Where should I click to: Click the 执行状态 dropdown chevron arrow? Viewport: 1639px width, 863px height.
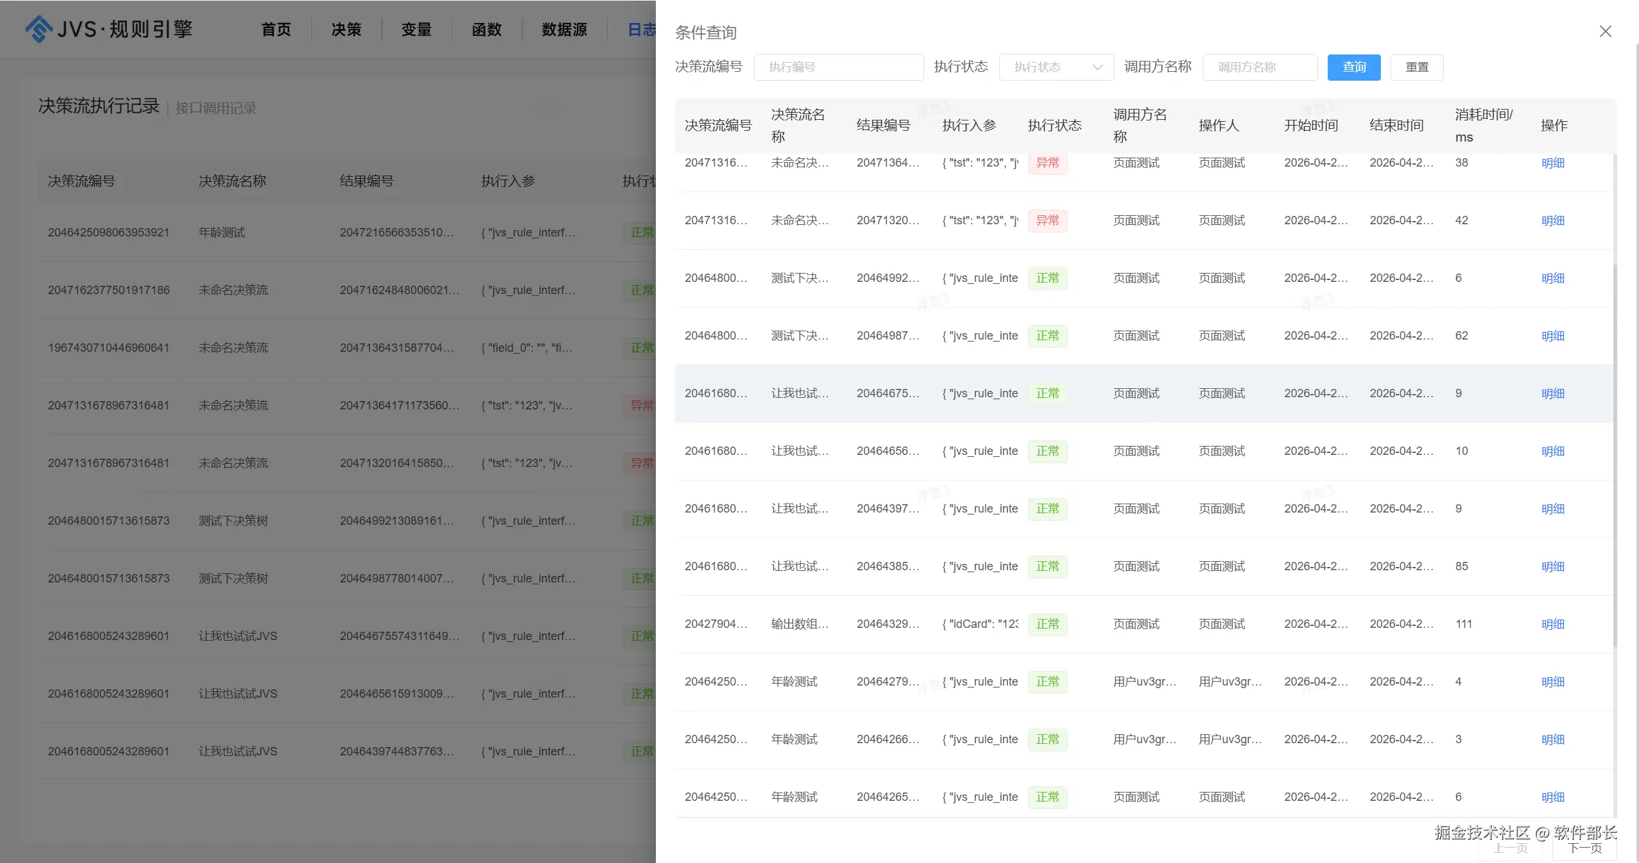(x=1097, y=67)
